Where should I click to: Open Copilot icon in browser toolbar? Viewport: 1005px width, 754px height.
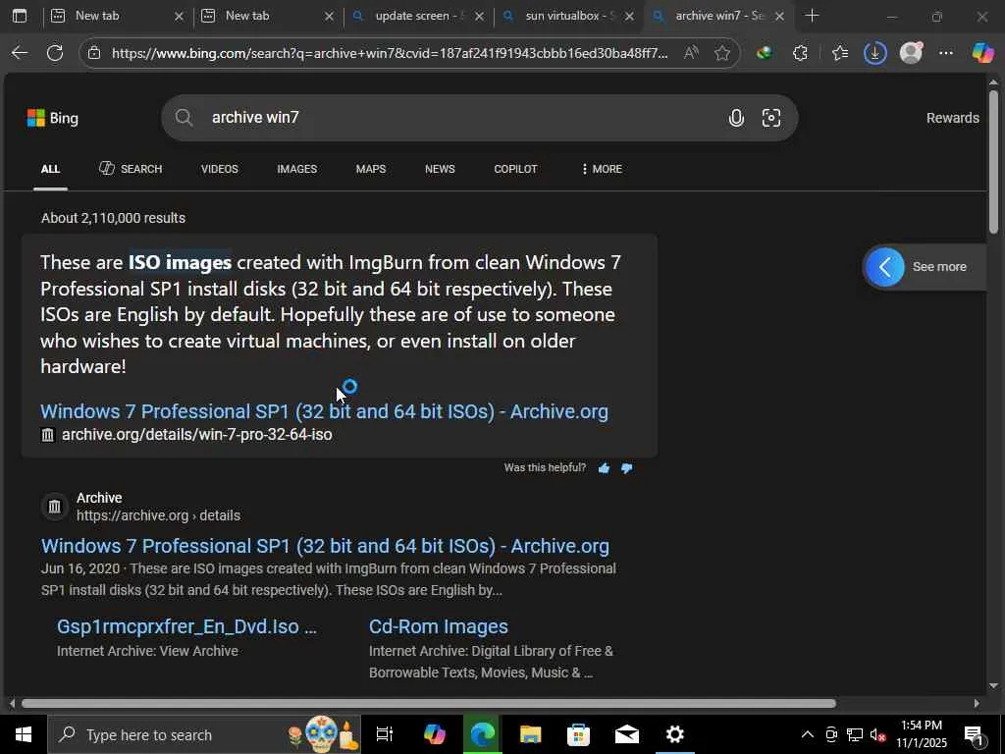(982, 53)
